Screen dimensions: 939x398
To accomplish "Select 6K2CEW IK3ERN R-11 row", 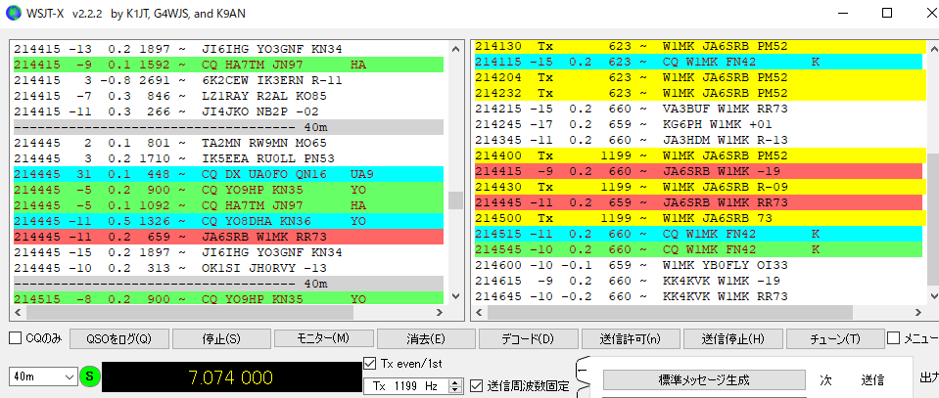I will coord(228,80).
